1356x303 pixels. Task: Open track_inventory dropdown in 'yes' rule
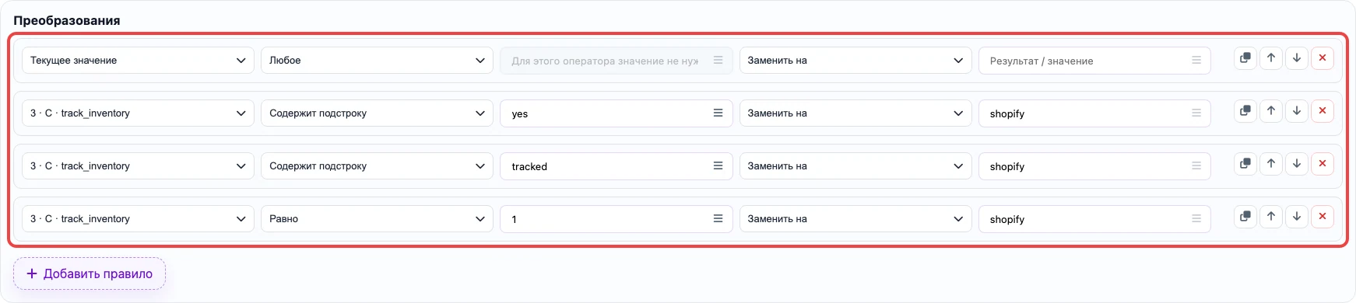(138, 113)
